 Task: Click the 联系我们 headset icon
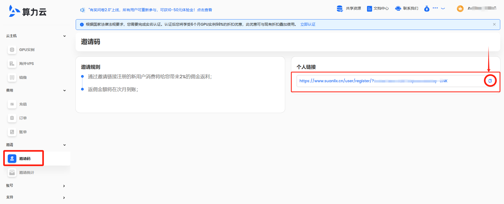pos(398,9)
